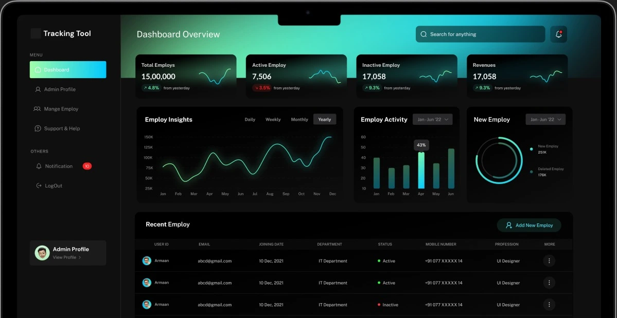Expand Employ Activity Jan-Jun '22 dropdown
Image resolution: width=617 pixels, height=318 pixels.
(x=432, y=120)
